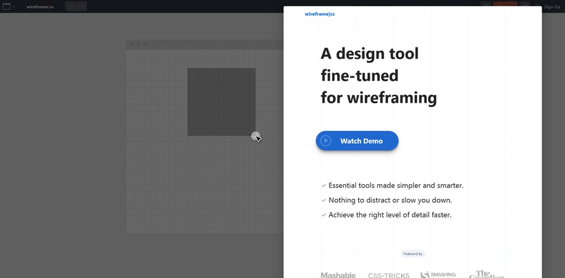Click the 'A design tool' headline
This screenshot has height=278, width=565.
pos(370,54)
